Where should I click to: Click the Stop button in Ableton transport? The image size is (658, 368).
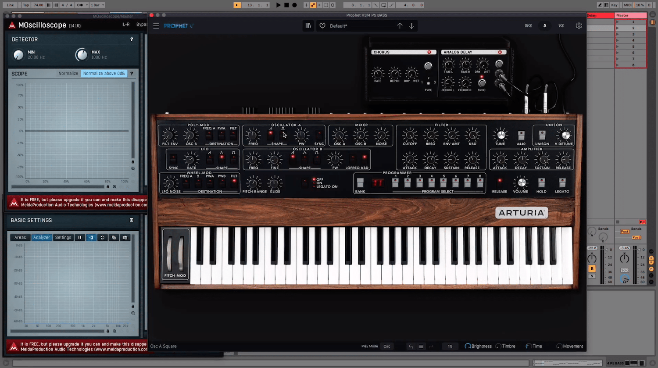[x=286, y=5]
